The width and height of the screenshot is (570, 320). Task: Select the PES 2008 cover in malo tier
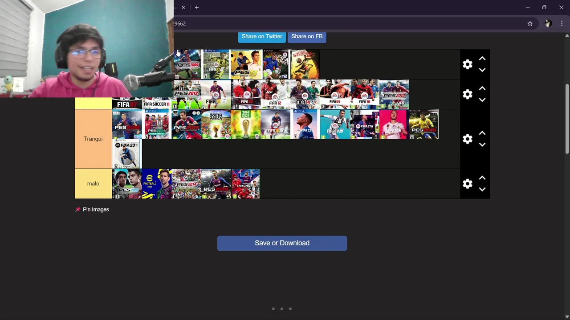coord(127,184)
